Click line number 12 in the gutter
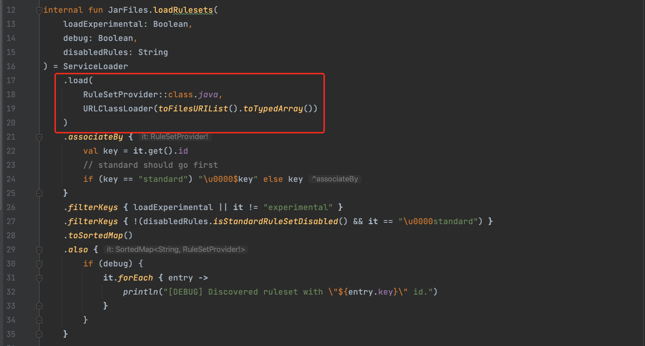 (x=11, y=10)
